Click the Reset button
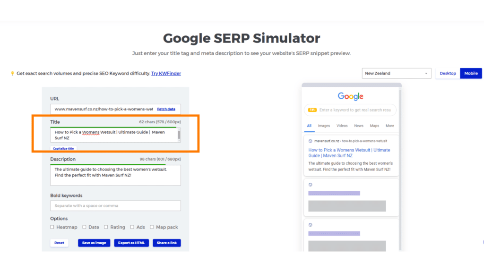 coord(59,243)
